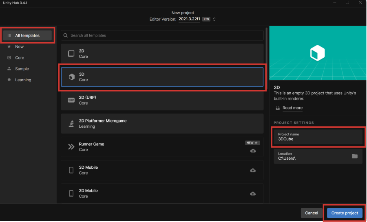Download the 2D Mobile template
This screenshot has height=222, width=367.
point(253,194)
